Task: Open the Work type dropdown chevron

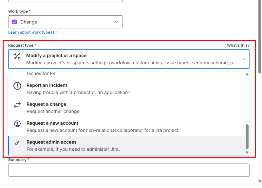Action: [117, 22]
